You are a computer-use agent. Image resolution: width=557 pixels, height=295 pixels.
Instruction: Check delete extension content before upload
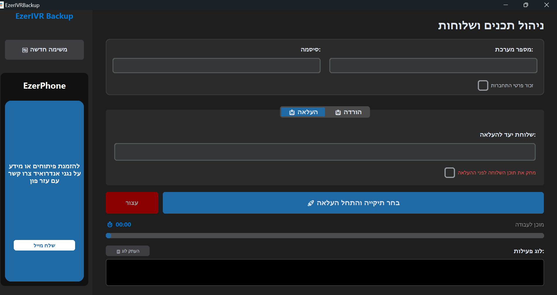449,173
